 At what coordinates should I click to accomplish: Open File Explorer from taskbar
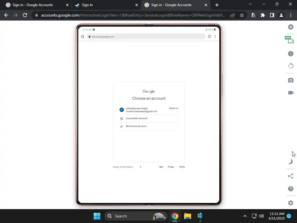(x=188, y=216)
